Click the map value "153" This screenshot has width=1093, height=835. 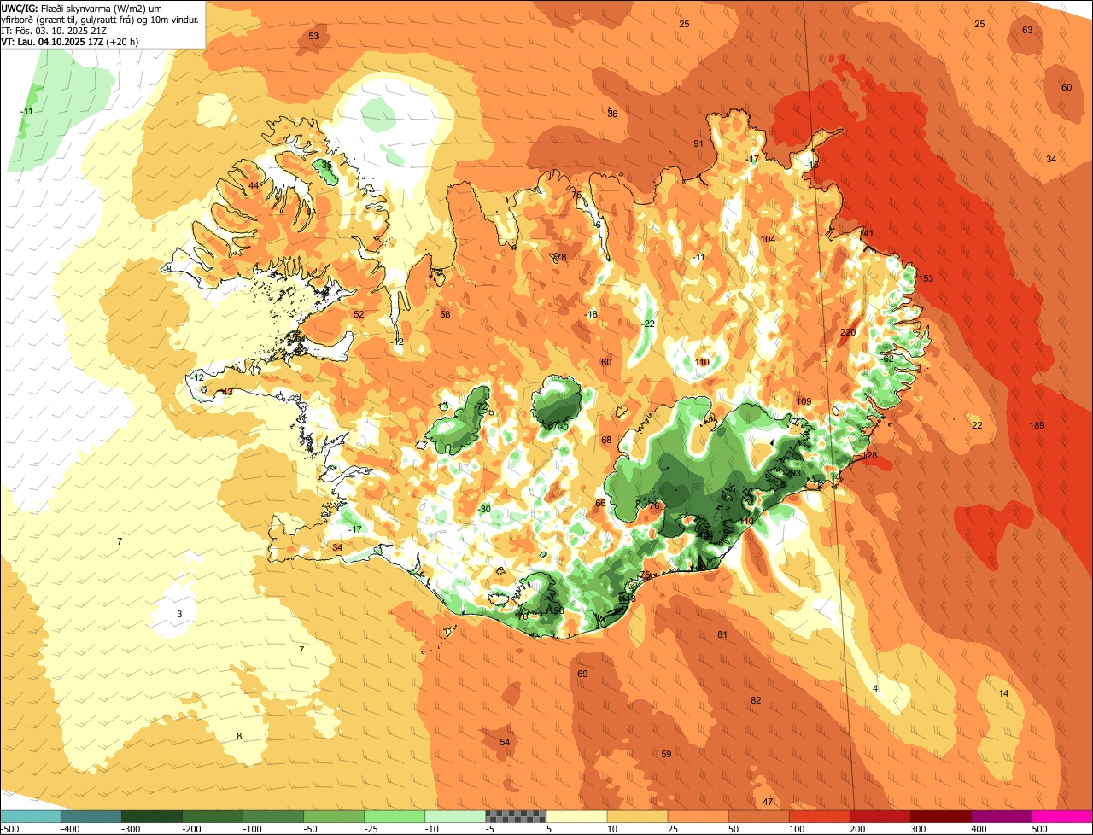(926, 278)
